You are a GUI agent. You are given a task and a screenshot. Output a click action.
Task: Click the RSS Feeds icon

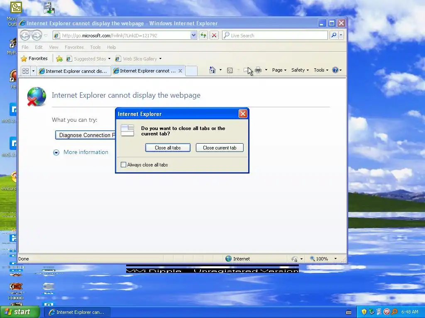[230, 70]
